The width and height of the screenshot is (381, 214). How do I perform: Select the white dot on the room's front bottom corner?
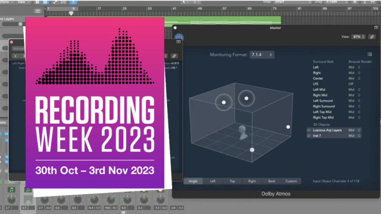(x=252, y=150)
